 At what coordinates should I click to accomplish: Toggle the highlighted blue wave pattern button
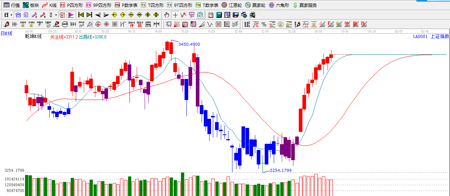coord(18,15)
